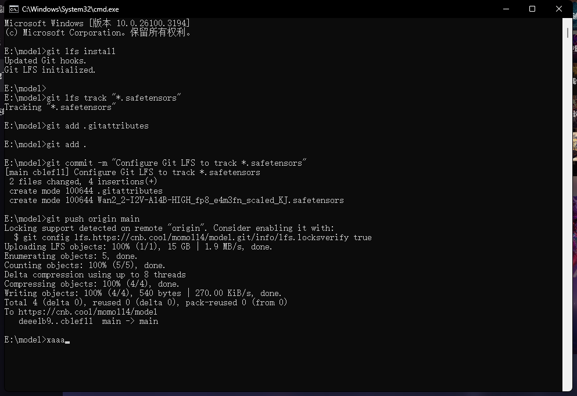577x396 pixels.
Task: Click the 'git lfs track "*.safetensors"' command
Action: pos(113,98)
